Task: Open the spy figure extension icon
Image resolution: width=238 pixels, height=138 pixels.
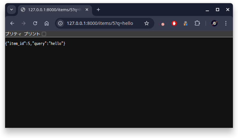Action: pyautogui.click(x=186, y=23)
